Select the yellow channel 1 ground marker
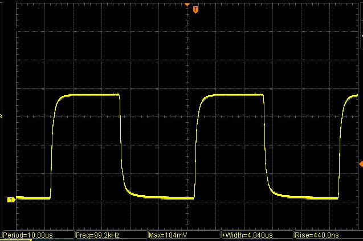 tap(11, 200)
